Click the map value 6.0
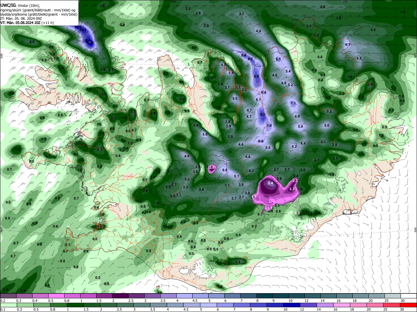Screen dimensions: 417x312 point(225,170)
